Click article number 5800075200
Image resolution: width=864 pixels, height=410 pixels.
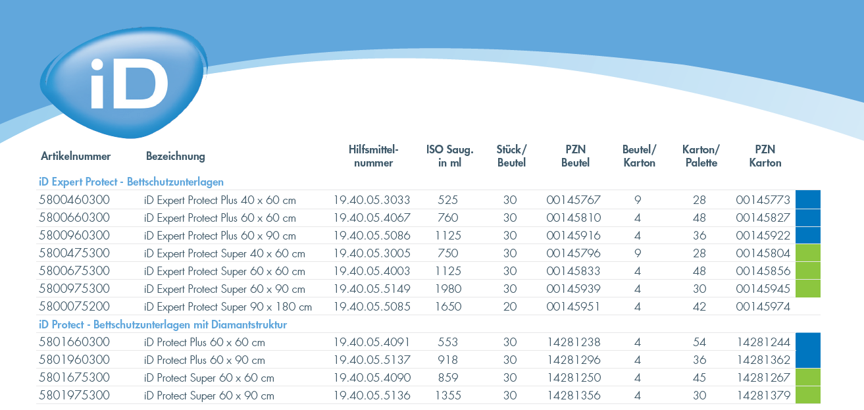pos(74,306)
